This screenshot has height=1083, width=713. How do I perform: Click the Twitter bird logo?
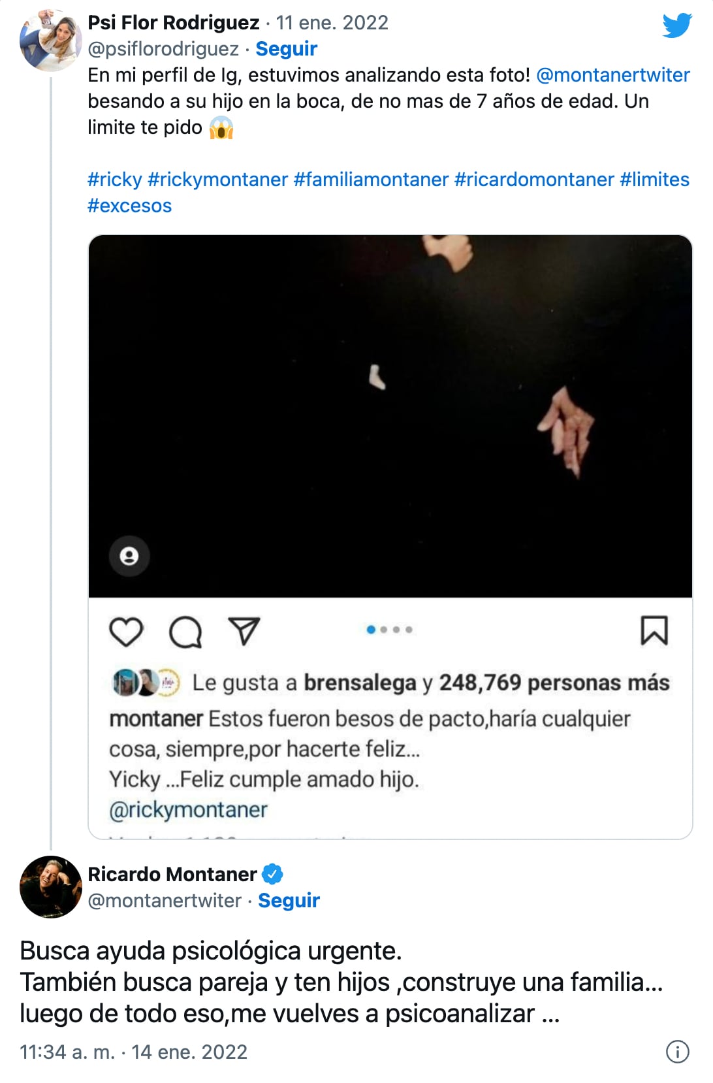[676, 26]
